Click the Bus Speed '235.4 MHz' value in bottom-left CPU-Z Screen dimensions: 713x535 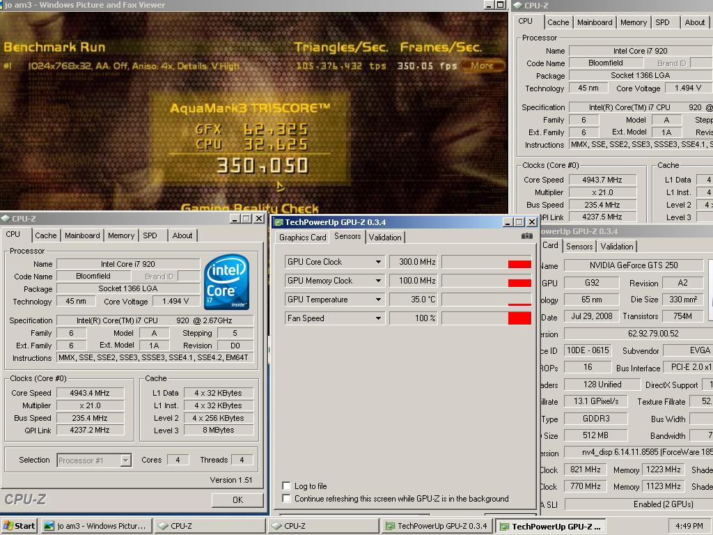tap(90, 418)
